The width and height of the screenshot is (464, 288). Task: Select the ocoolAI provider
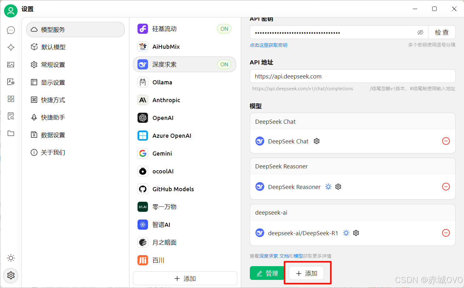[x=184, y=171]
